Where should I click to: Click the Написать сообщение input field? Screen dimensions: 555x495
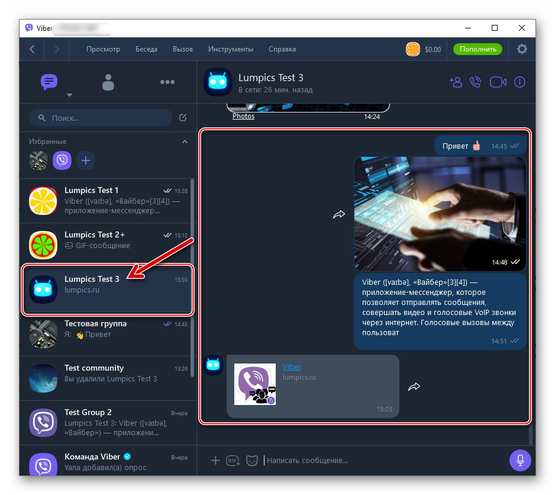pos(384,460)
